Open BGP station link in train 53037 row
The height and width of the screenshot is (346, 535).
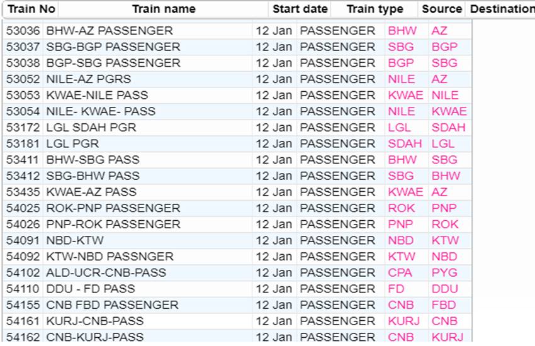[x=444, y=47]
